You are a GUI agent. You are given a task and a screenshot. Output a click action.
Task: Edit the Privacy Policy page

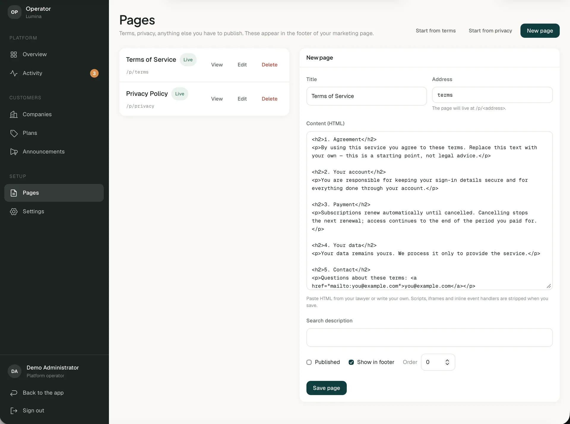[x=242, y=99]
